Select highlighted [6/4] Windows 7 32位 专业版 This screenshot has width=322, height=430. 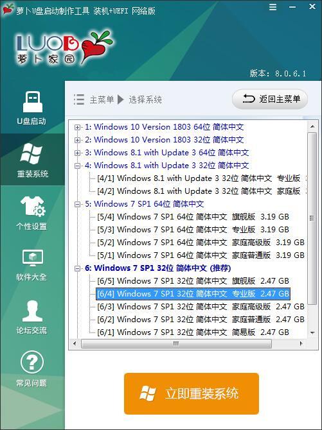tap(193, 294)
